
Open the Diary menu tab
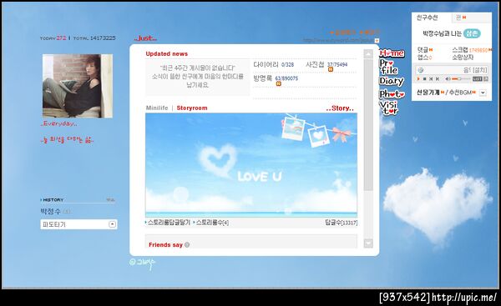click(392, 81)
